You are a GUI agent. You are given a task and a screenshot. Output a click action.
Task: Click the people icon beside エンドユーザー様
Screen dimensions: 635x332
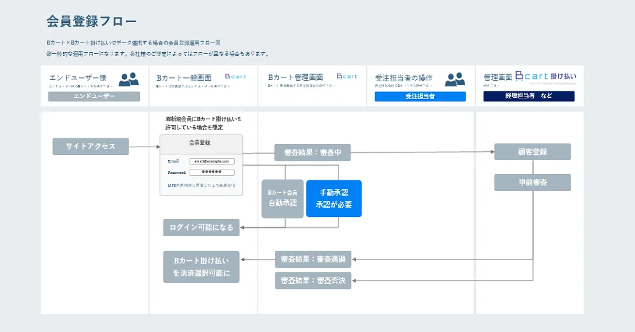click(x=129, y=79)
